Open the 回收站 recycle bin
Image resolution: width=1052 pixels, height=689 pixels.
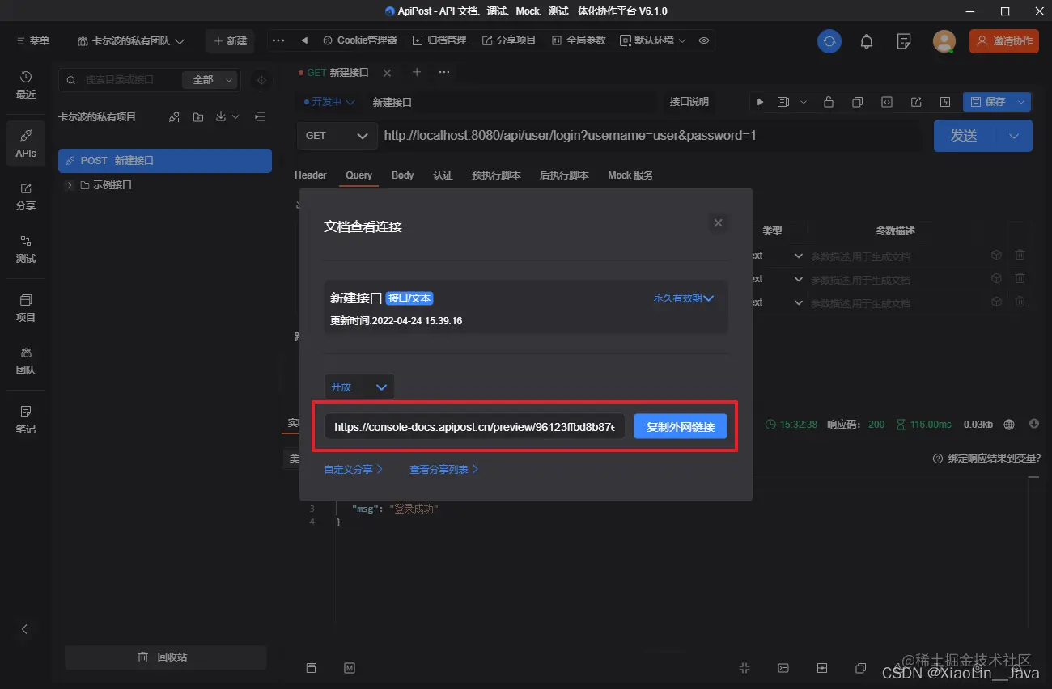click(166, 657)
